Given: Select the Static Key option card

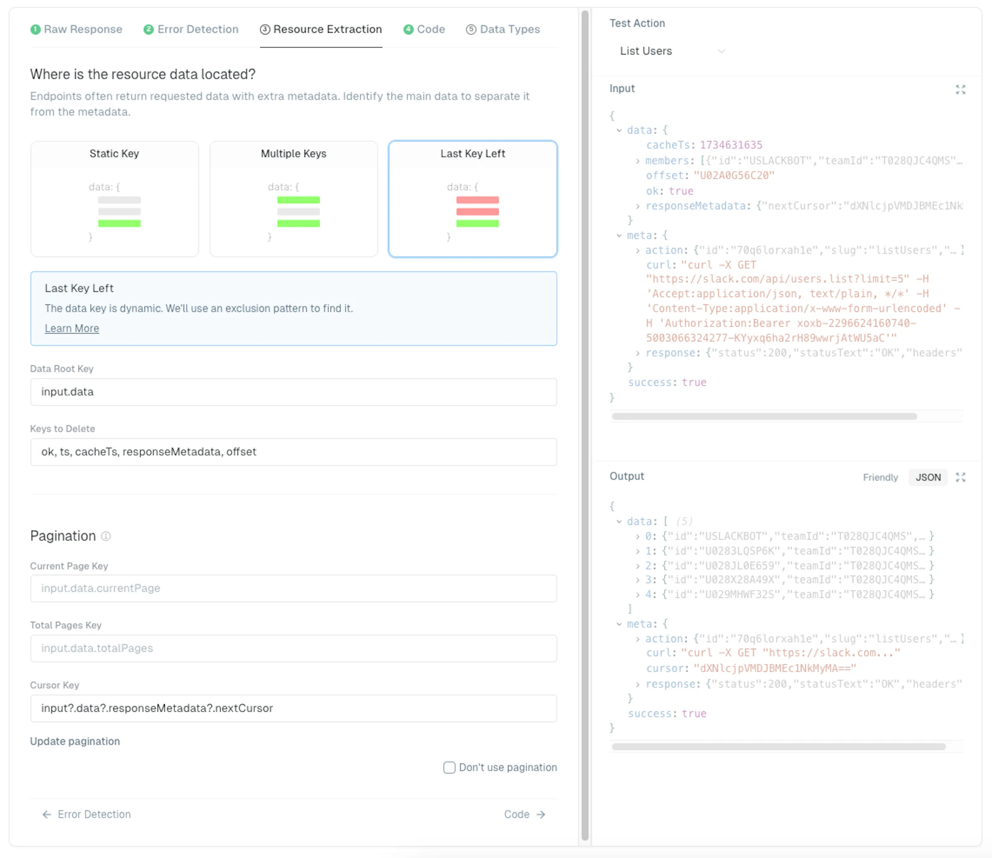Looking at the screenshot, I should pyautogui.click(x=115, y=199).
